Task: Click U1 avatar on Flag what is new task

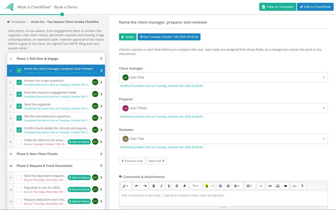Action: click(95, 190)
